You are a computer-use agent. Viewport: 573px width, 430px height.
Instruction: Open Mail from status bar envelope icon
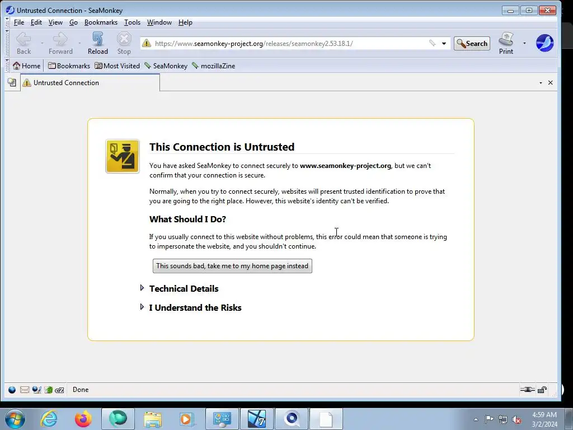(x=25, y=390)
